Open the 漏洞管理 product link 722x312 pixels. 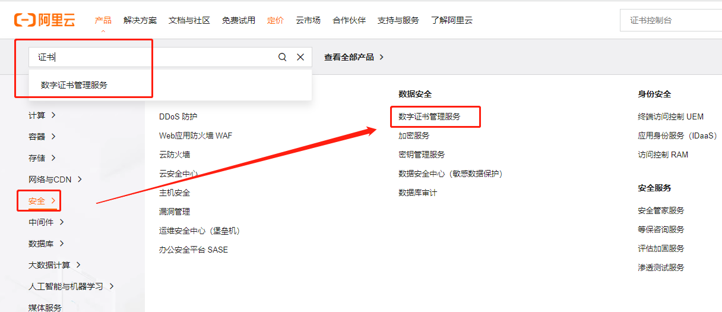[175, 212]
